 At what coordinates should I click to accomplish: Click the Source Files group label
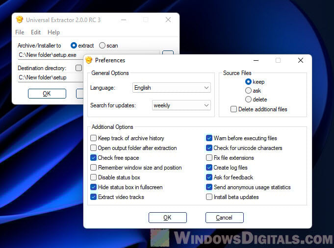coord(237,73)
